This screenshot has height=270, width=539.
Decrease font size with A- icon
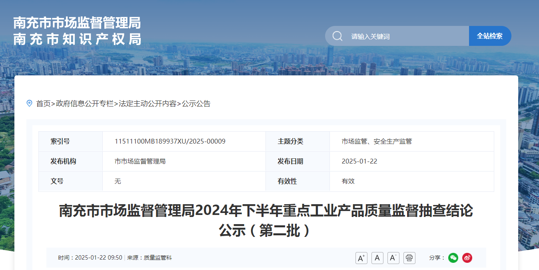click(x=393, y=258)
